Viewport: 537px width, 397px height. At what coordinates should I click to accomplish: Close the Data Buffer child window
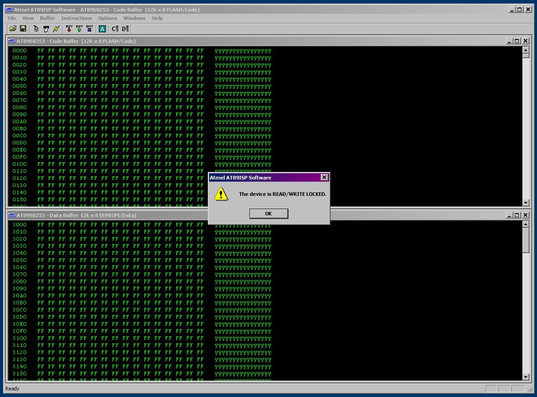525,215
